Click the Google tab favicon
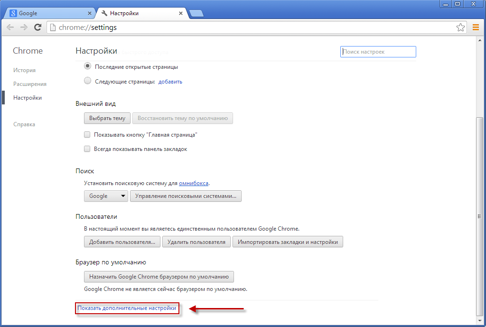Viewport: 486px width, 327px height. tap(13, 13)
